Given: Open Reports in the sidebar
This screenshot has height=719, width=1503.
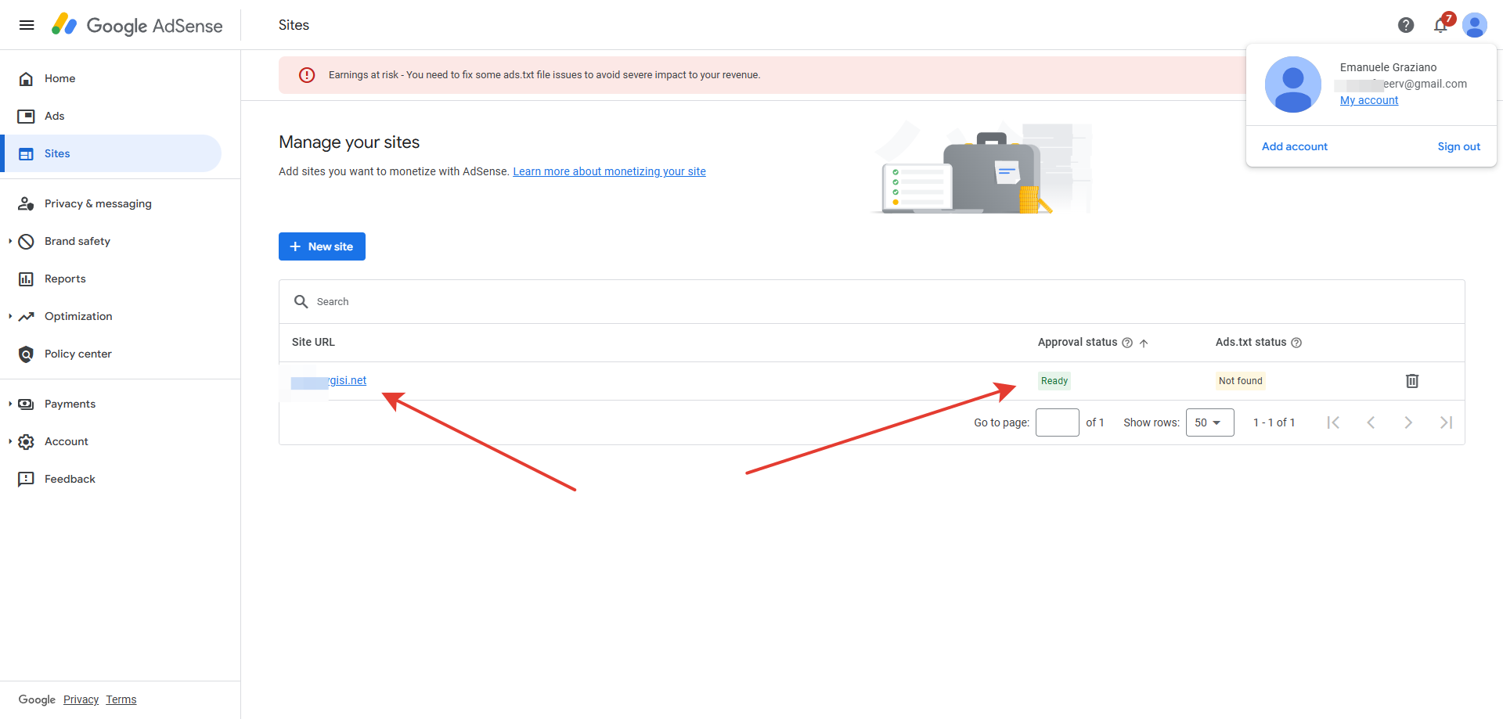Looking at the screenshot, I should 110,279.
